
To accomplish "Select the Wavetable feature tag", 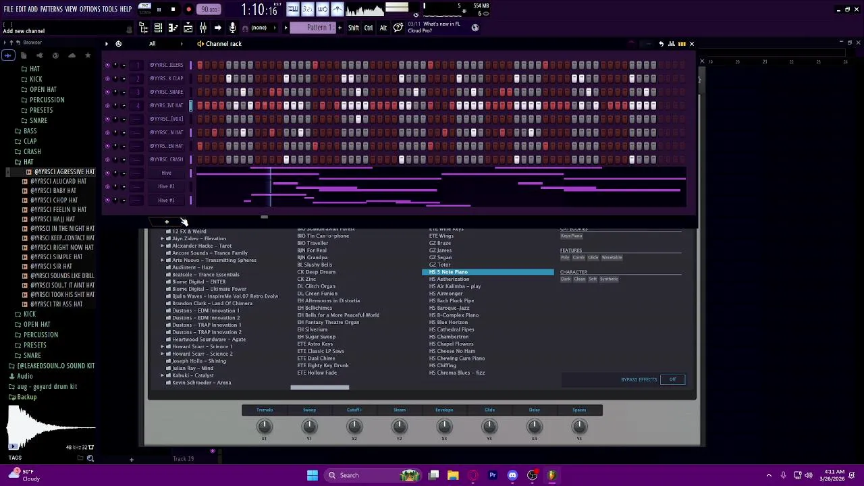I will point(612,257).
